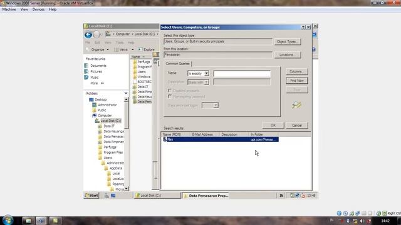401x225 pixels.
Task: Open the Machine menu in VirtualBox
Action: coord(9,9)
